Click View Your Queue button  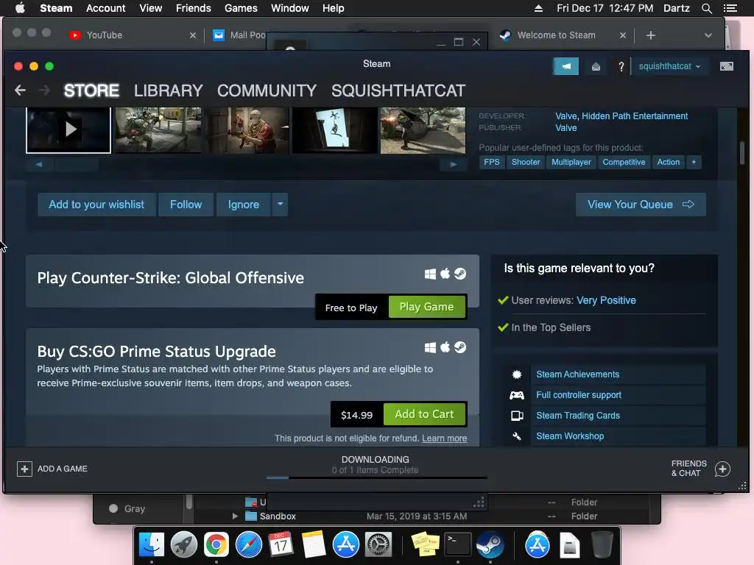[x=641, y=205]
